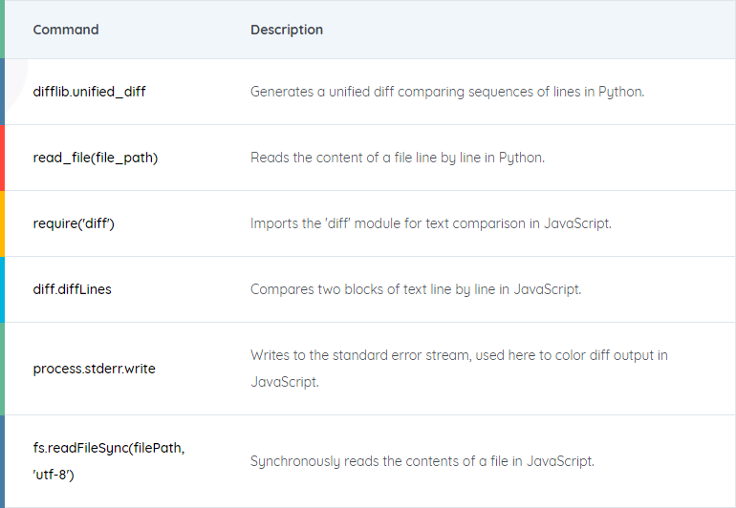
Task: Click the yellow stripe beside require('diff') row
Action: pyautogui.click(x=2, y=223)
